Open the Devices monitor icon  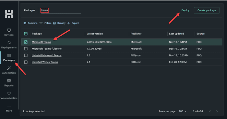(x=9, y=30)
